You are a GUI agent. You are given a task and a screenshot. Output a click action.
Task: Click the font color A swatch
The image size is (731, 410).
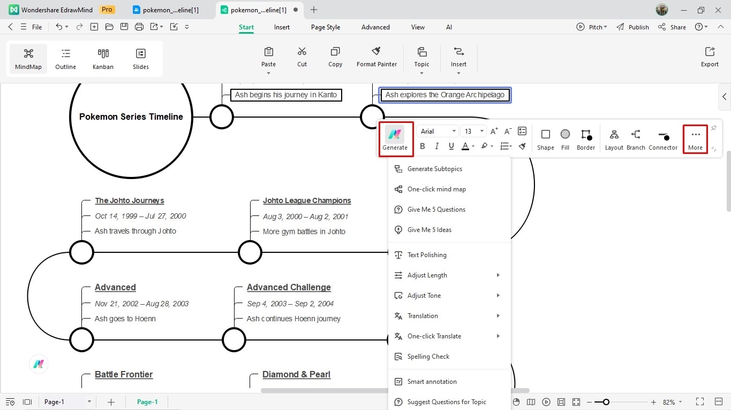point(465,146)
